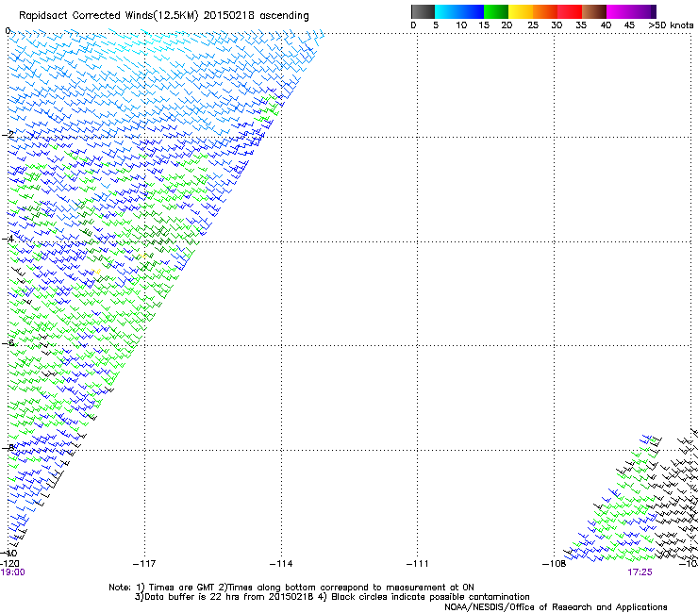Click the '19:00' purple time label
The width and height of the screenshot is (698, 613).
13,572
